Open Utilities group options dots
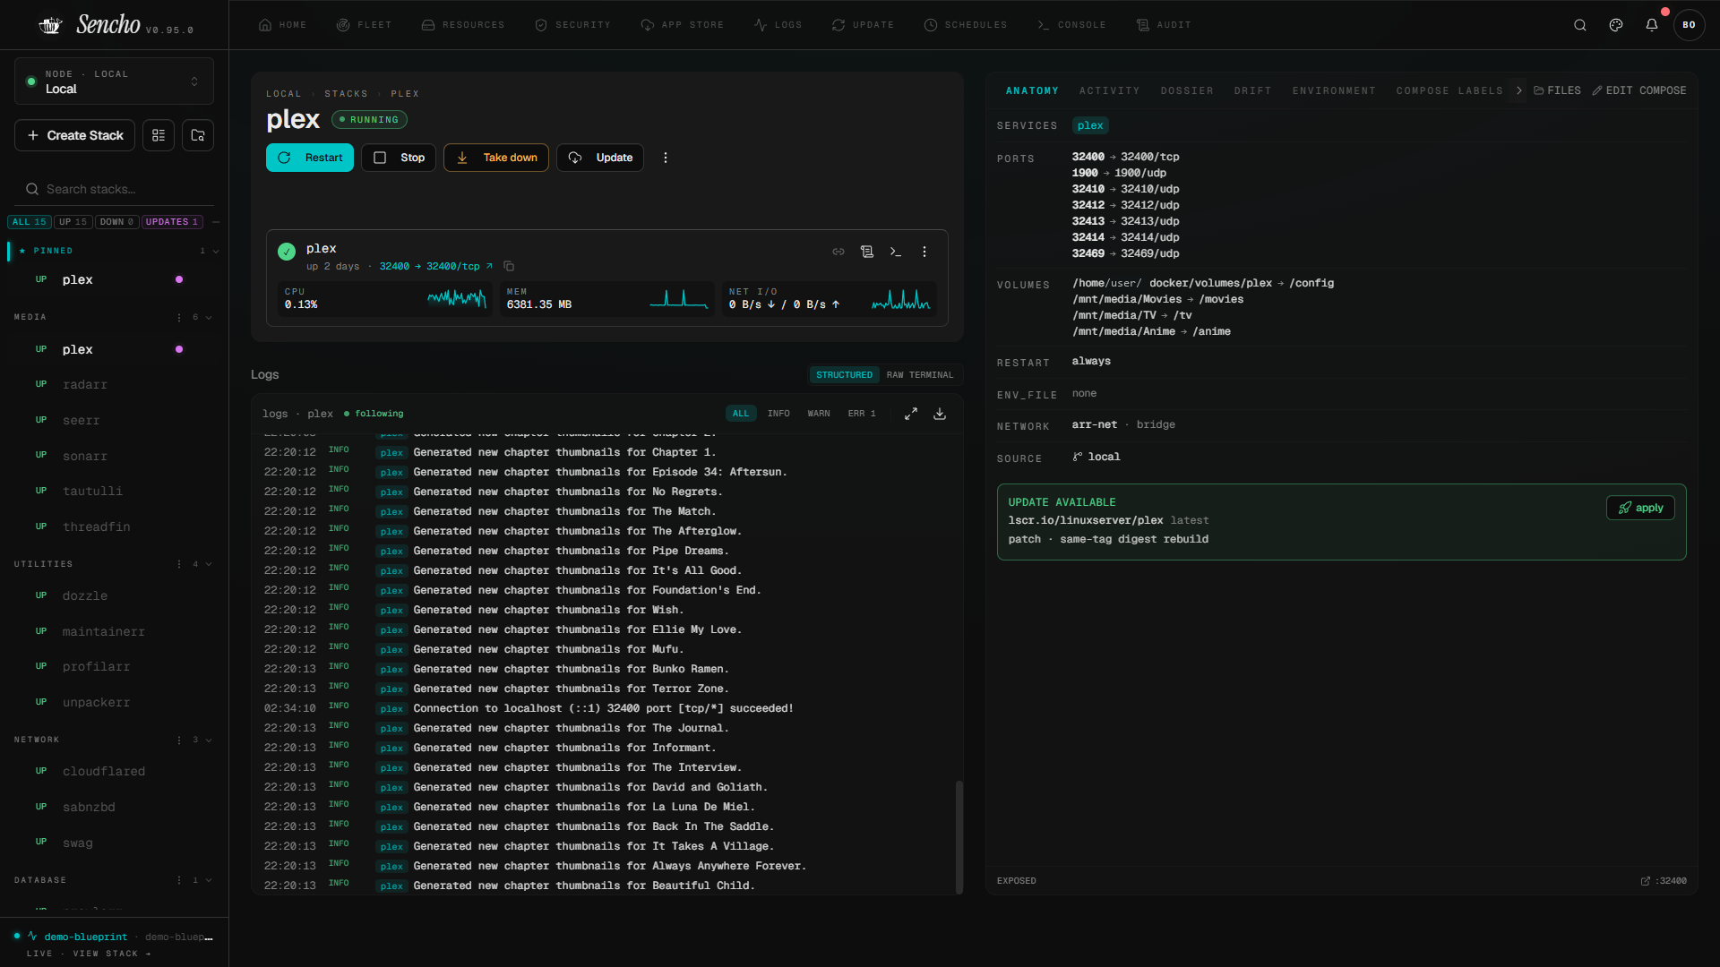 [179, 564]
